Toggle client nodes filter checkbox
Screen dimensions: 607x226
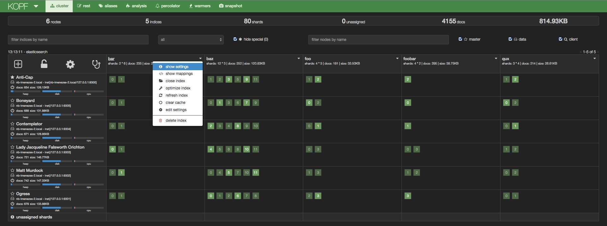561,39
